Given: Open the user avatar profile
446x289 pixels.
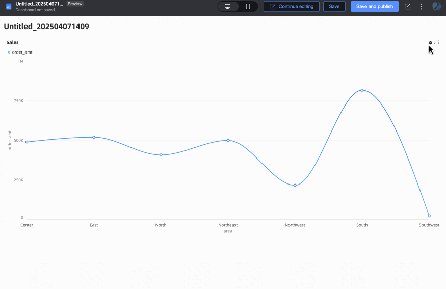Looking at the screenshot, I should coord(437,6).
